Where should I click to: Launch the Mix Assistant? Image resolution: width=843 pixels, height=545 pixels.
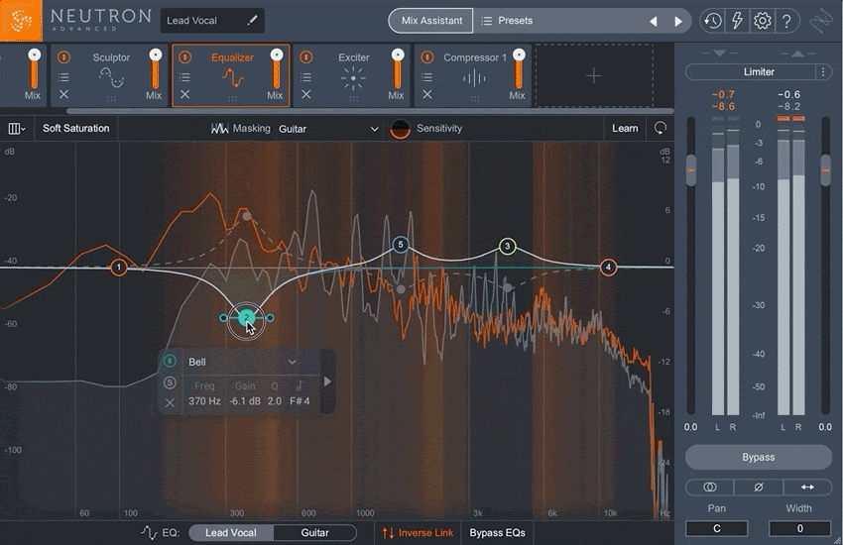point(430,20)
